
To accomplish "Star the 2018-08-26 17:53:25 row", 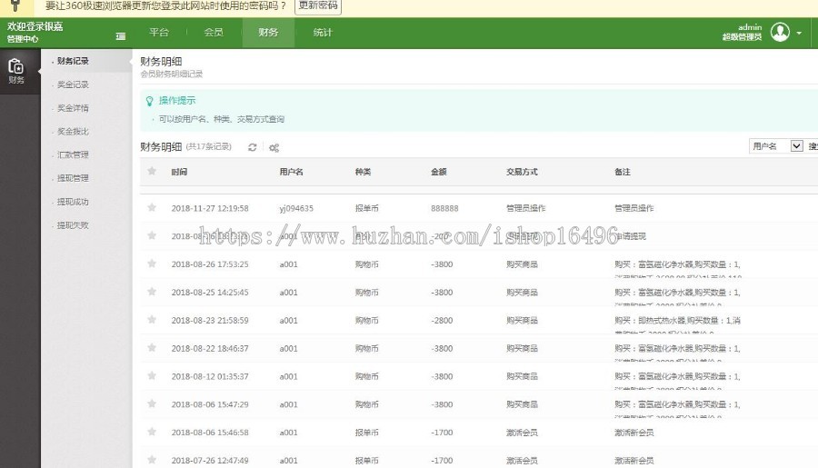I will click(x=152, y=264).
